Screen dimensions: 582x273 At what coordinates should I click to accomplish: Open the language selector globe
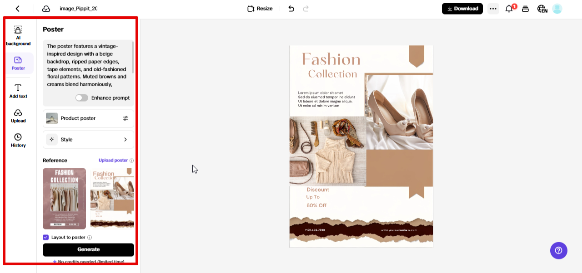click(x=542, y=8)
